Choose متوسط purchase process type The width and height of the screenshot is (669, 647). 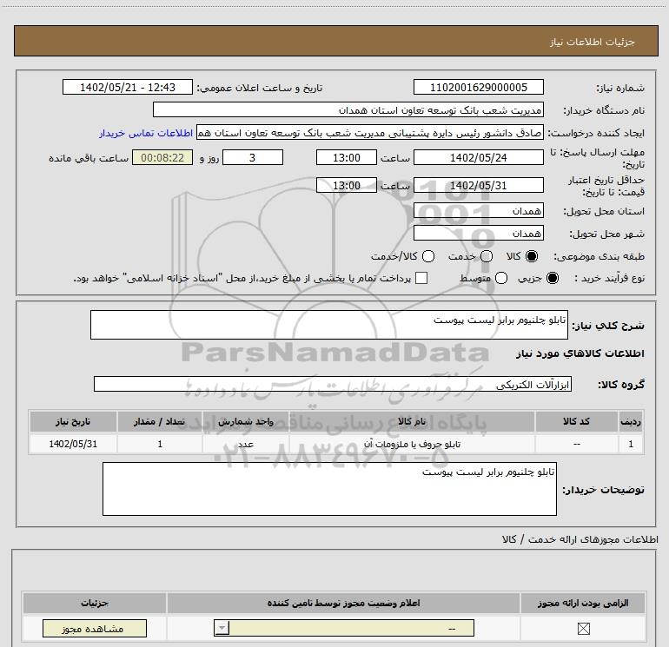coord(501,278)
